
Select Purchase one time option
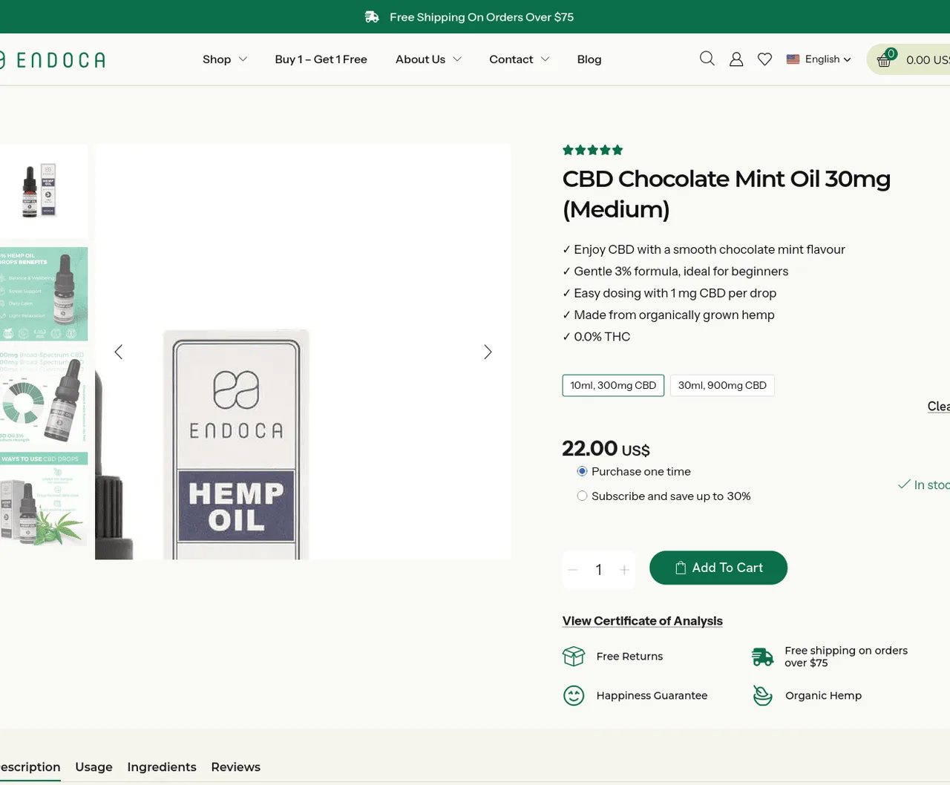click(x=582, y=471)
